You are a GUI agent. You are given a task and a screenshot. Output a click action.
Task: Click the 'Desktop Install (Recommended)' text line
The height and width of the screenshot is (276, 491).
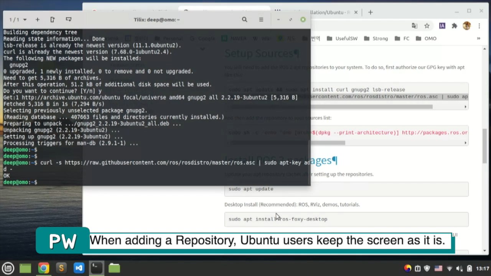(x=292, y=204)
